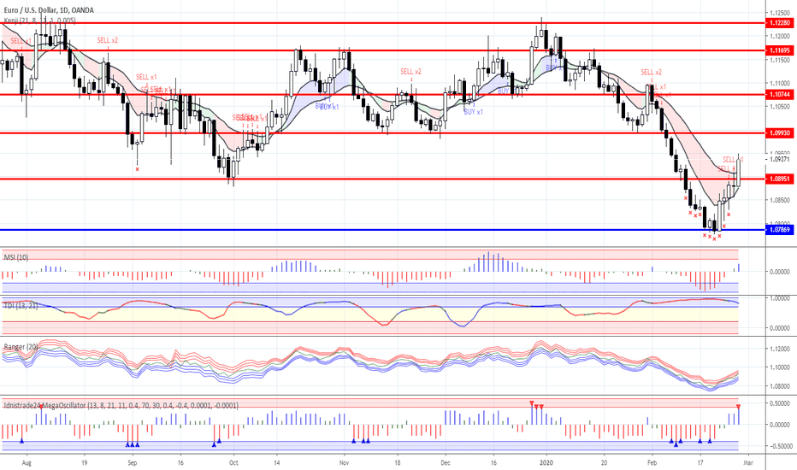Select the Ranger (20) indicator title
The image size is (797, 470).
click(21, 347)
